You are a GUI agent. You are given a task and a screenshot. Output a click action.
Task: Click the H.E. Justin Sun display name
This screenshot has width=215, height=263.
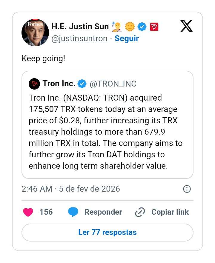coord(80,27)
